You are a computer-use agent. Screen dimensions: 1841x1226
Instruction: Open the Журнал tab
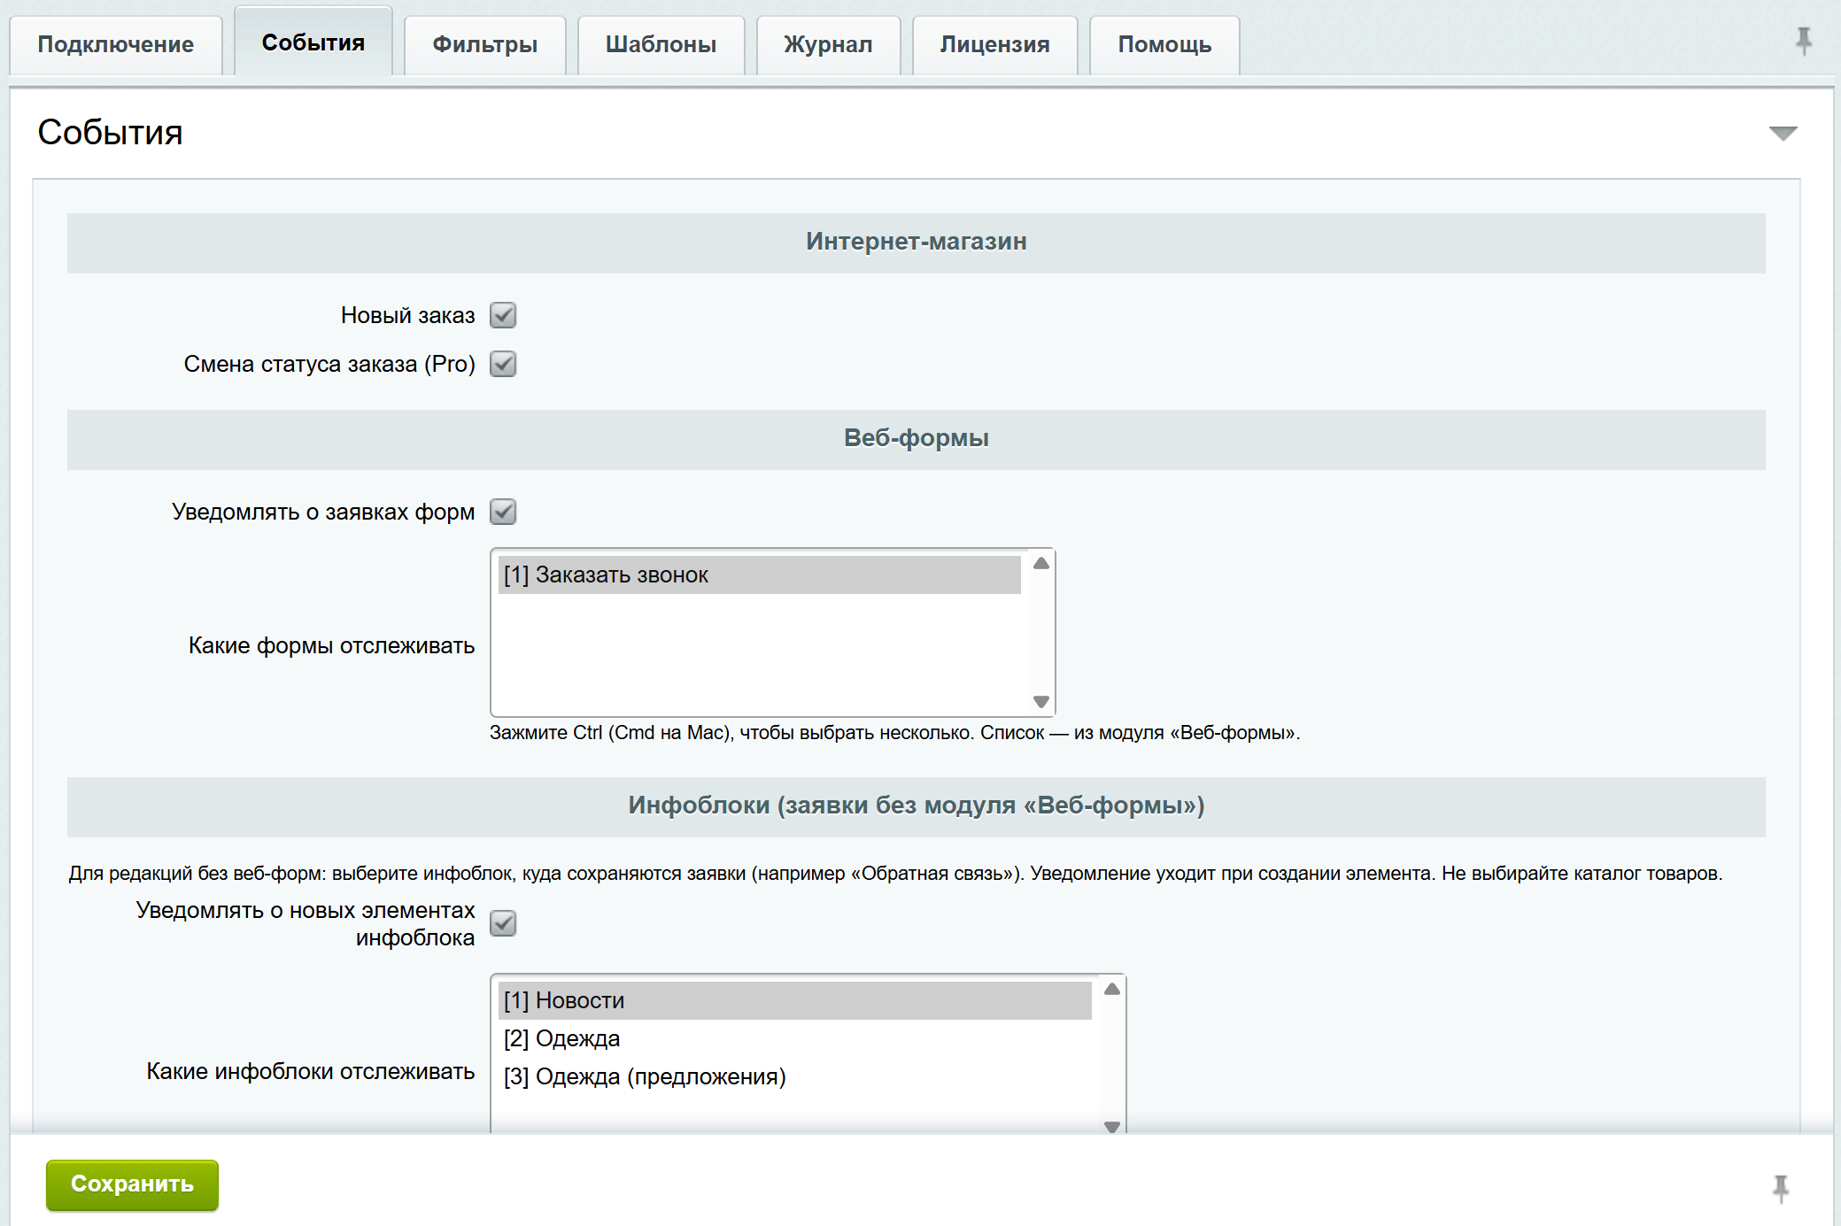(829, 44)
